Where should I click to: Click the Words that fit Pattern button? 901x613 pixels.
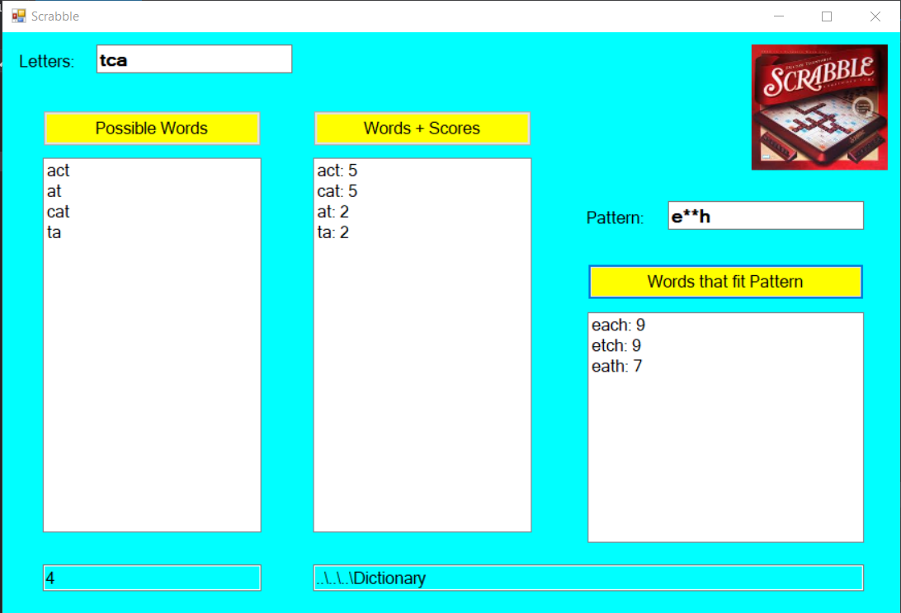[x=725, y=282]
